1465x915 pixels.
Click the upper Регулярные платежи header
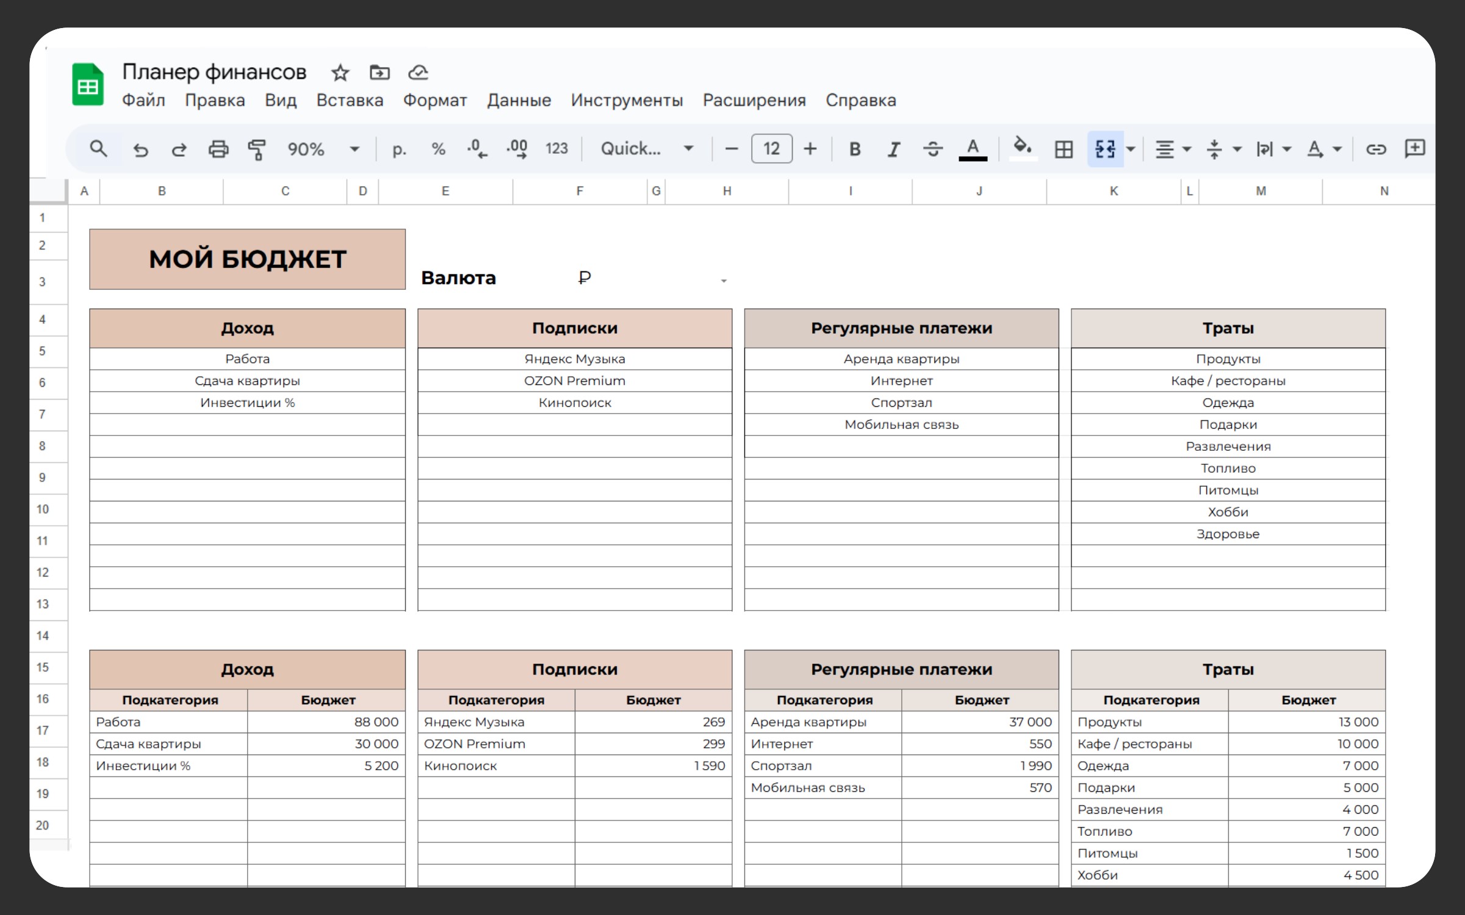pos(901,328)
